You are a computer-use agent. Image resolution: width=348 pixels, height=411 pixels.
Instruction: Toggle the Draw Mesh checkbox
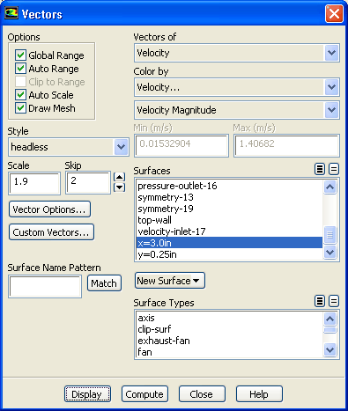click(x=20, y=108)
